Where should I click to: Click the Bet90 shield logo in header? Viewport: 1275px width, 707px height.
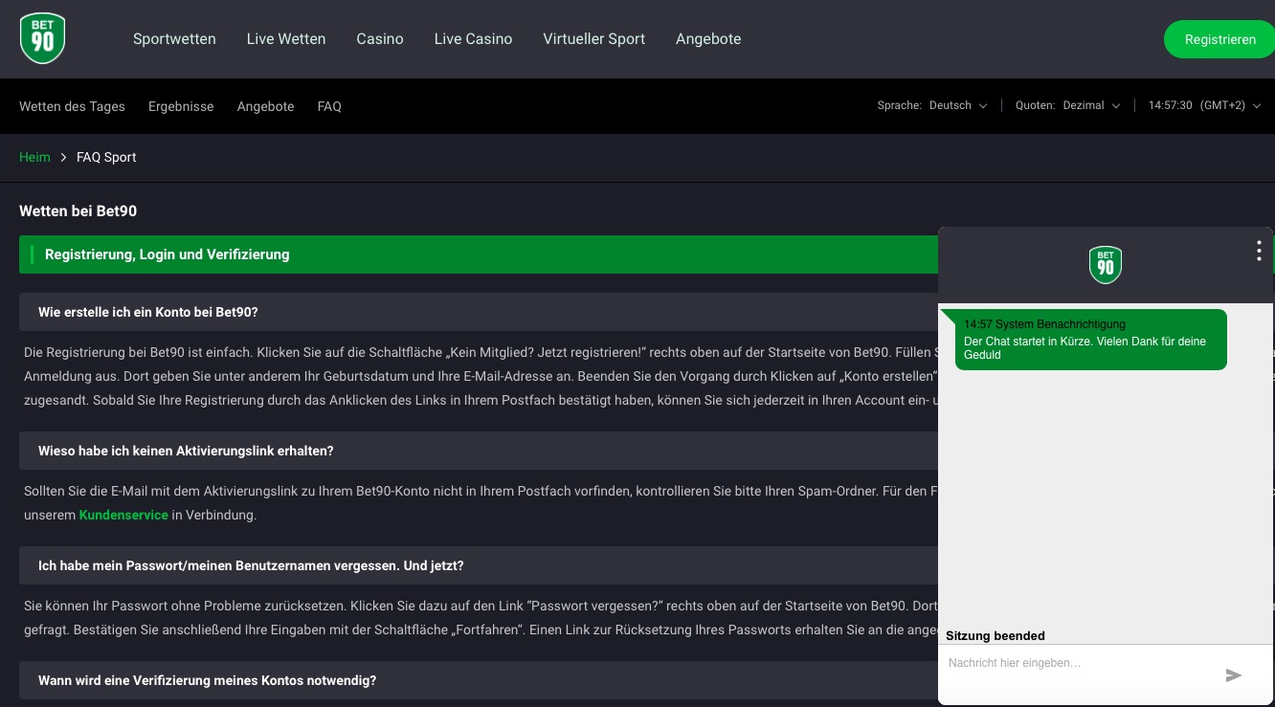(42, 38)
